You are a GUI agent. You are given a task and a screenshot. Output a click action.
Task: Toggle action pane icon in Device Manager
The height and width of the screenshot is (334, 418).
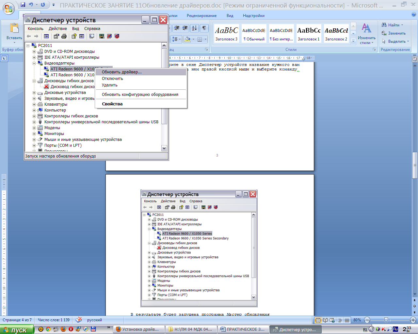(82, 36)
